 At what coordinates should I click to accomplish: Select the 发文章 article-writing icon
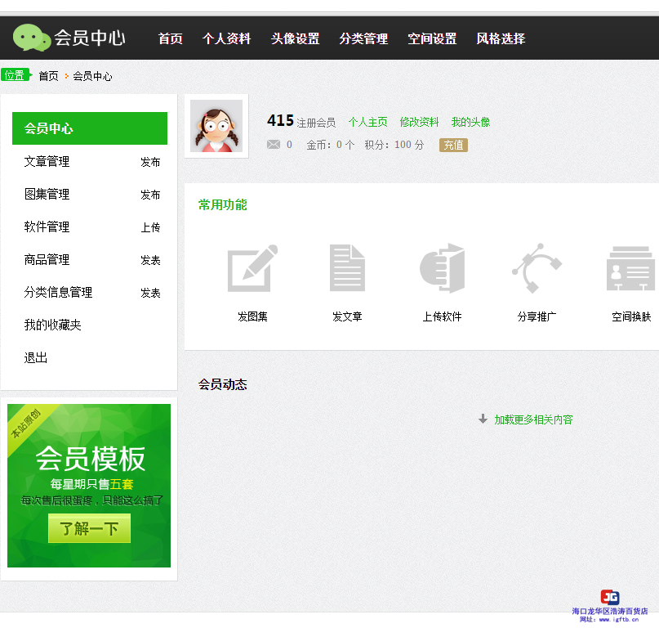tap(347, 267)
